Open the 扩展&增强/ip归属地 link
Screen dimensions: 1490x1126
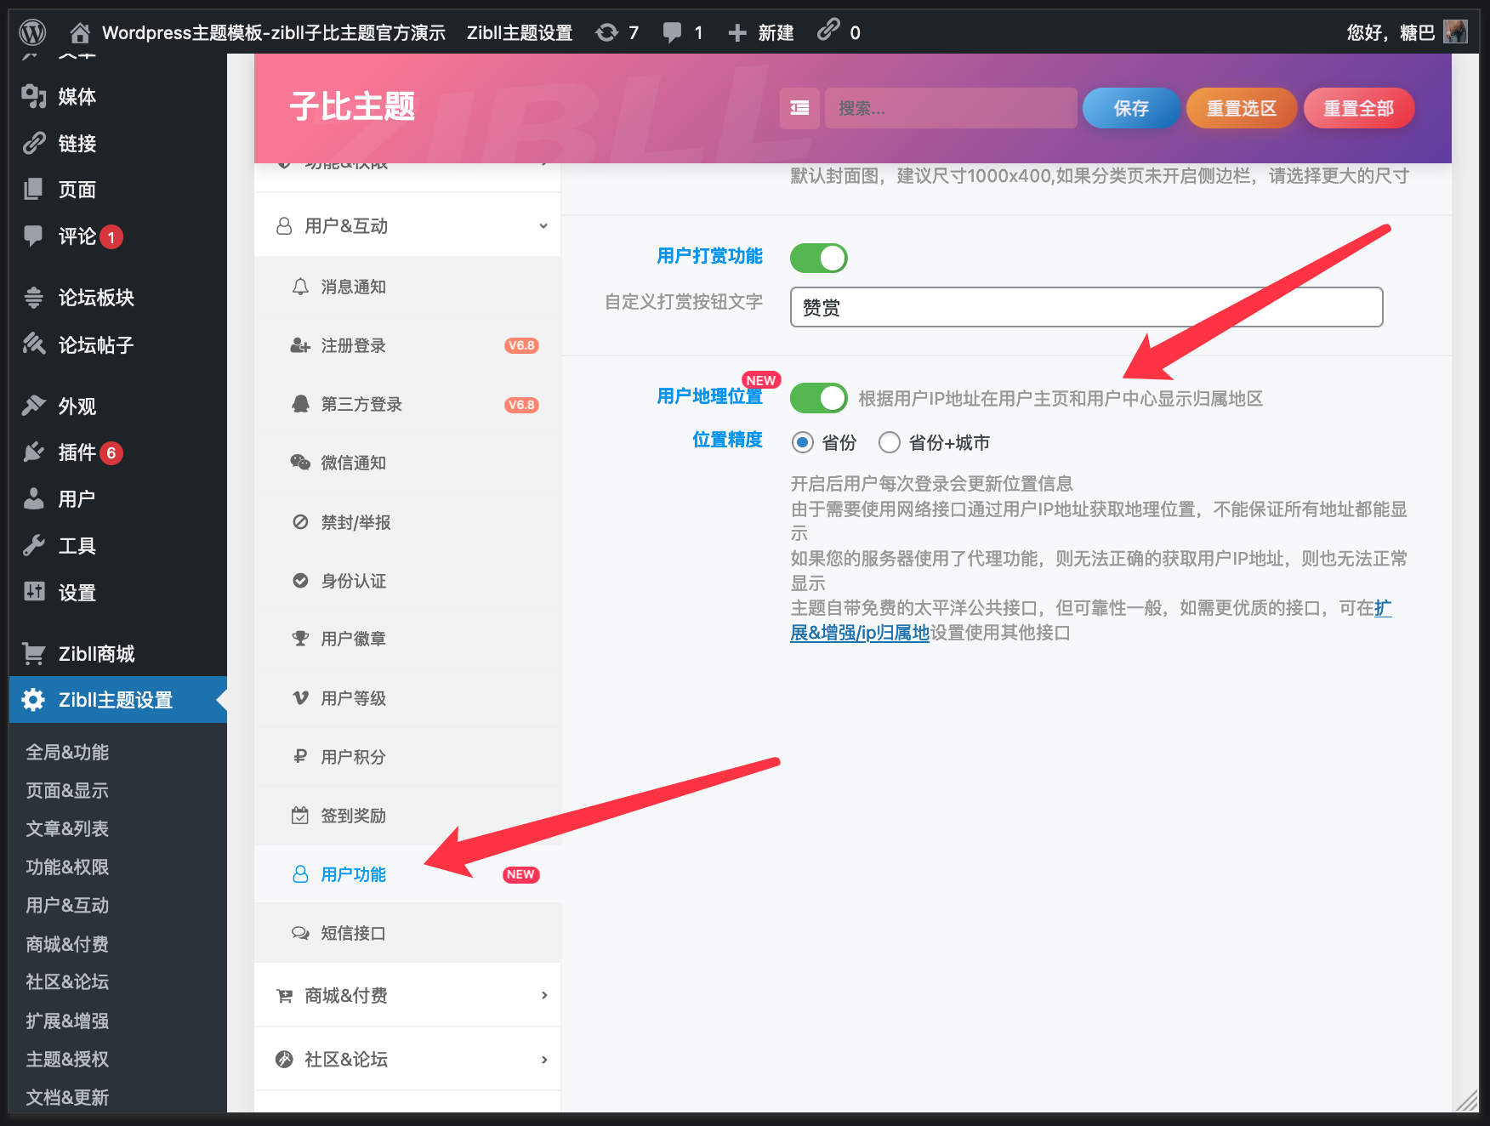[x=859, y=633]
